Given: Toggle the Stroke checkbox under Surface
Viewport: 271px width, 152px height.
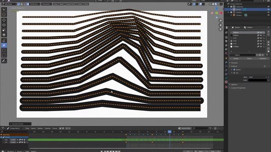Looking at the screenshot, I should (234, 70).
